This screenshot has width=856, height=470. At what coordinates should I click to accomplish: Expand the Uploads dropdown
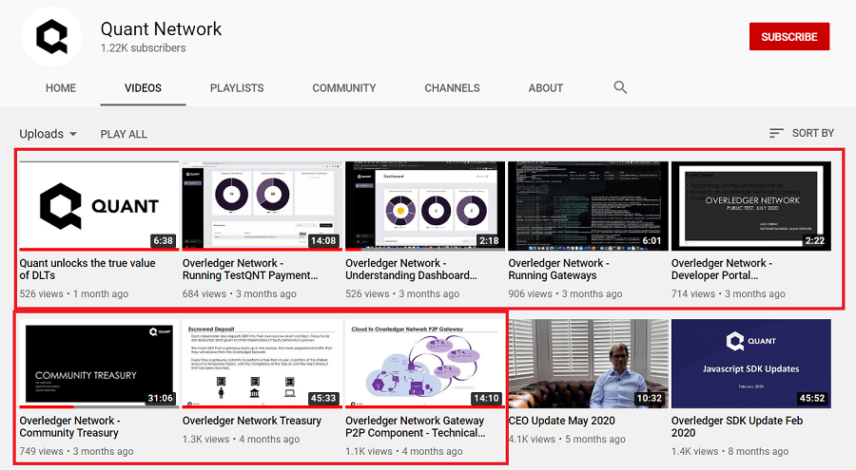click(x=48, y=134)
